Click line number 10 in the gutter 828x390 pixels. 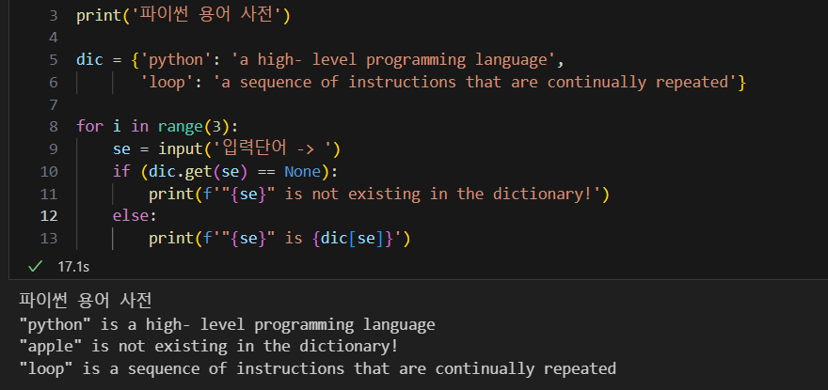tap(49, 172)
